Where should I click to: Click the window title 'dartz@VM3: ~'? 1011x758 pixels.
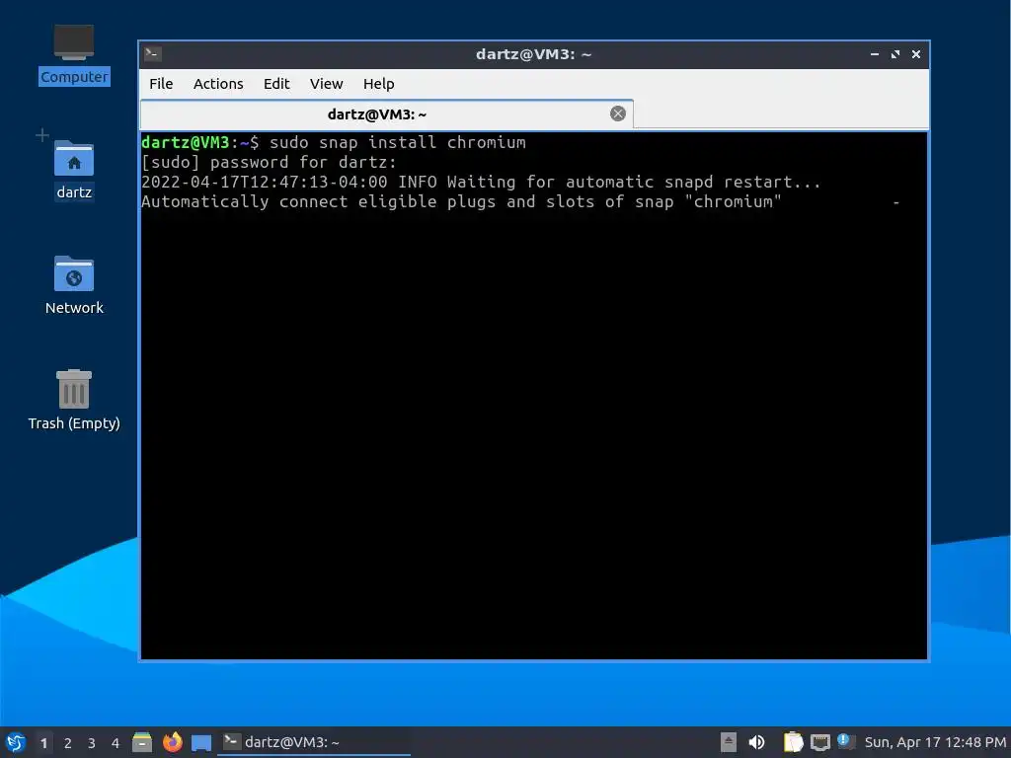click(x=534, y=54)
